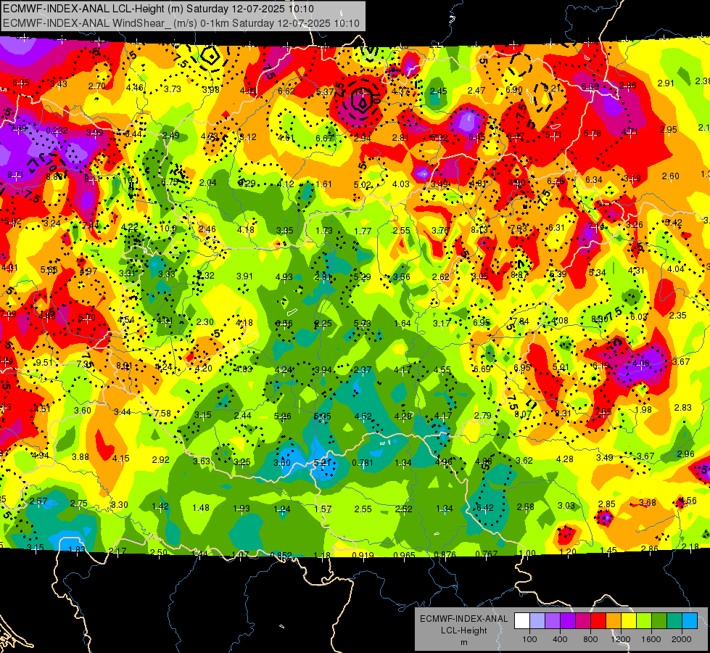
Task: Click the wind shear value '4.93'
Action: coord(284,277)
